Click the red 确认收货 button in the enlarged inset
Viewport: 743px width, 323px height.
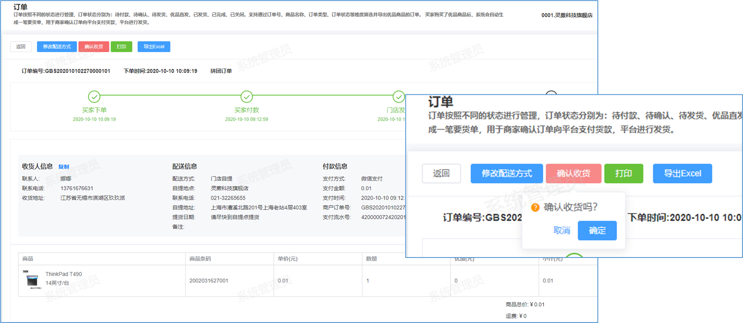[x=573, y=173]
